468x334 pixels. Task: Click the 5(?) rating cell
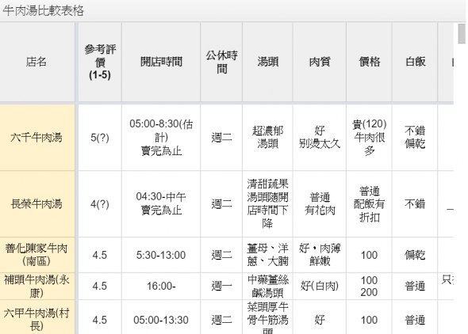tap(100, 137)
